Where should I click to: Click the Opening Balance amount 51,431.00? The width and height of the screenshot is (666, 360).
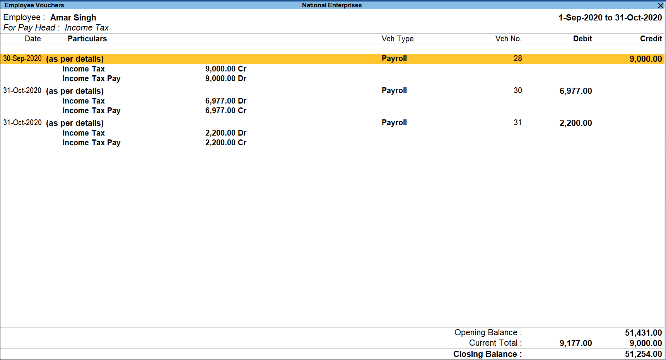coord(643,333)
